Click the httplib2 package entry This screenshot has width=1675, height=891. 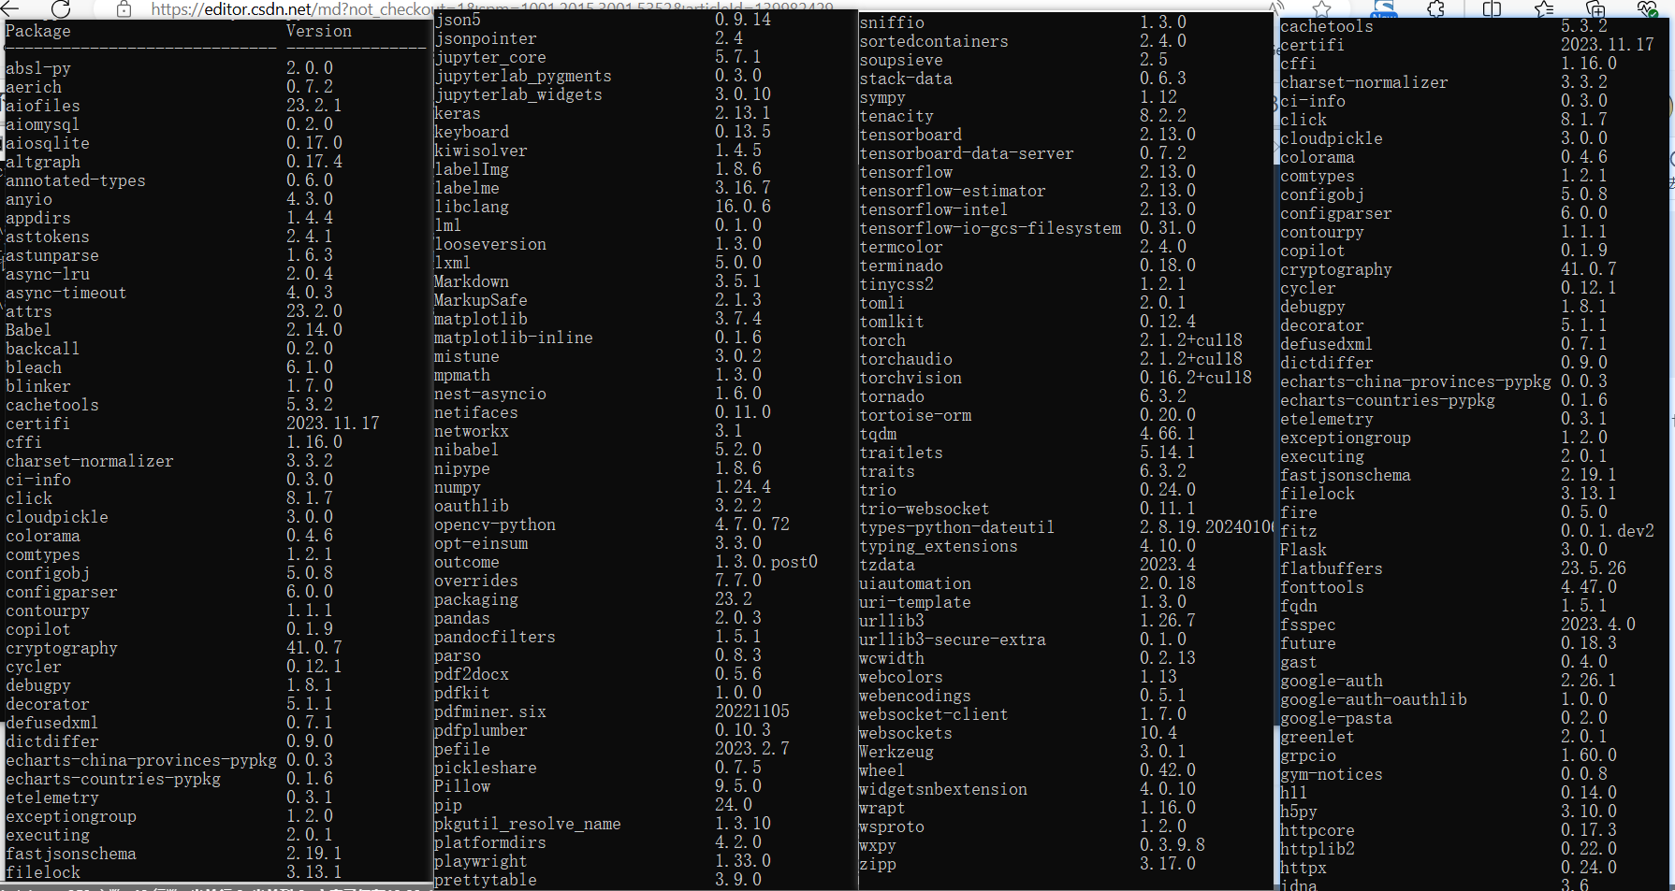tap(1318, 849)
